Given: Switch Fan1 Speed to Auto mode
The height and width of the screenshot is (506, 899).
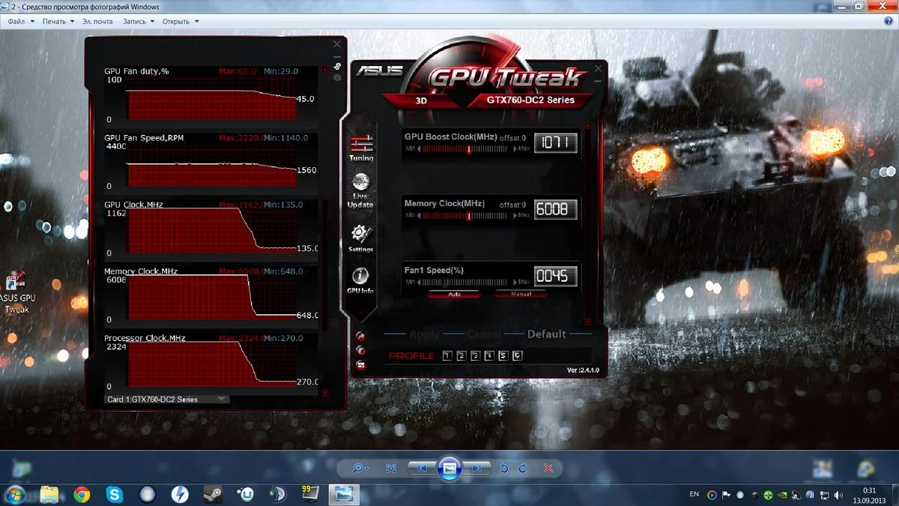Looking at the screenshot, I should point(454,295).
